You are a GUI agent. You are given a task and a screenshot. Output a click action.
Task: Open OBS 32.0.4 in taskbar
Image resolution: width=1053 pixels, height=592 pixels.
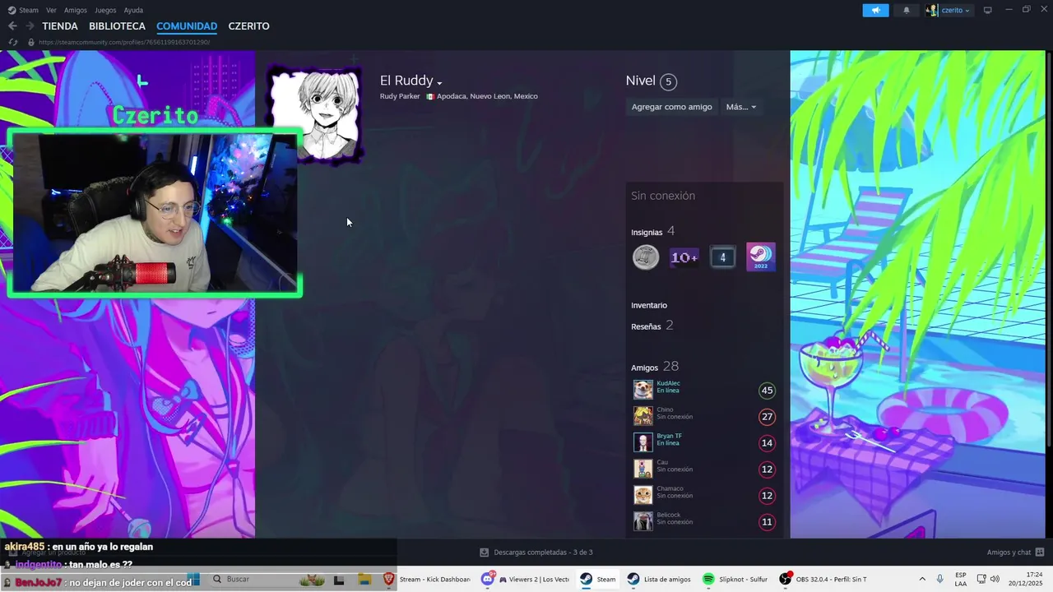[823, 579]
